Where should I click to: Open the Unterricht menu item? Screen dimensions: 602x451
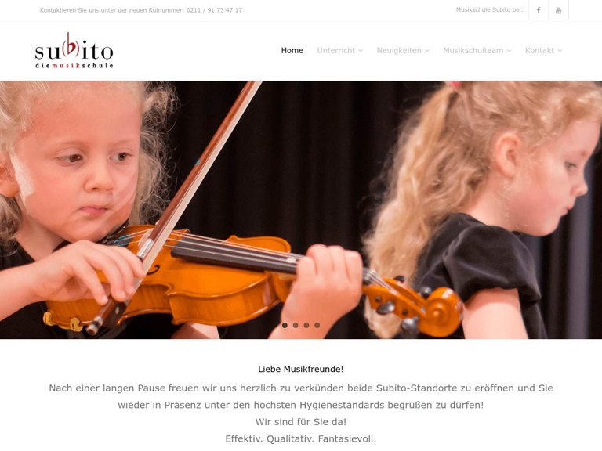(336, 50)
